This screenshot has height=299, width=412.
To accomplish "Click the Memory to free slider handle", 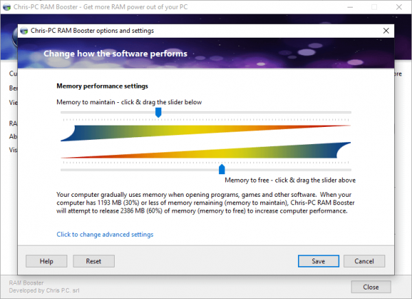I will click(x=222, y=169).
